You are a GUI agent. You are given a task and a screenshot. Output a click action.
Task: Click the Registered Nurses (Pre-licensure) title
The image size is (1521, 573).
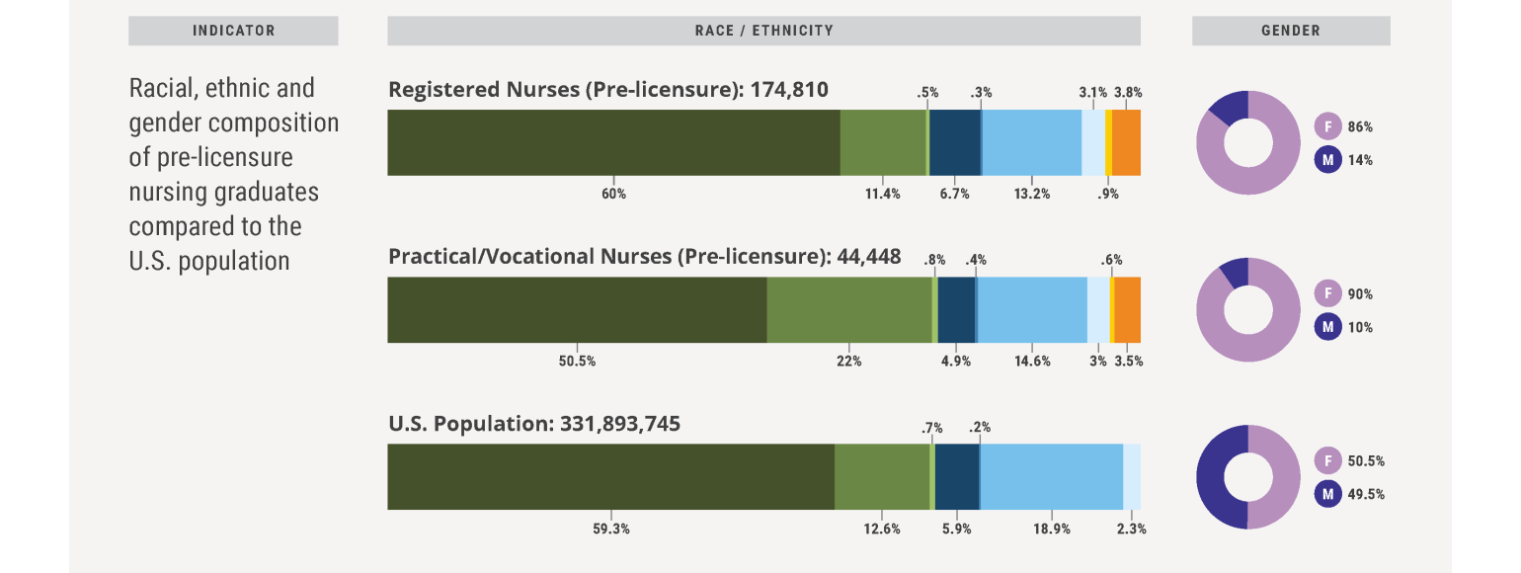(608, 91)
